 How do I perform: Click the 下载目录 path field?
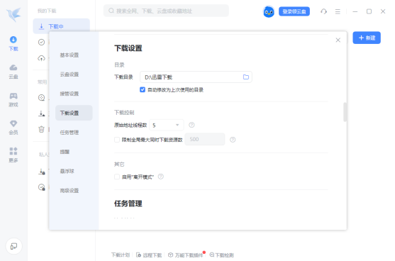pos(196,77)
